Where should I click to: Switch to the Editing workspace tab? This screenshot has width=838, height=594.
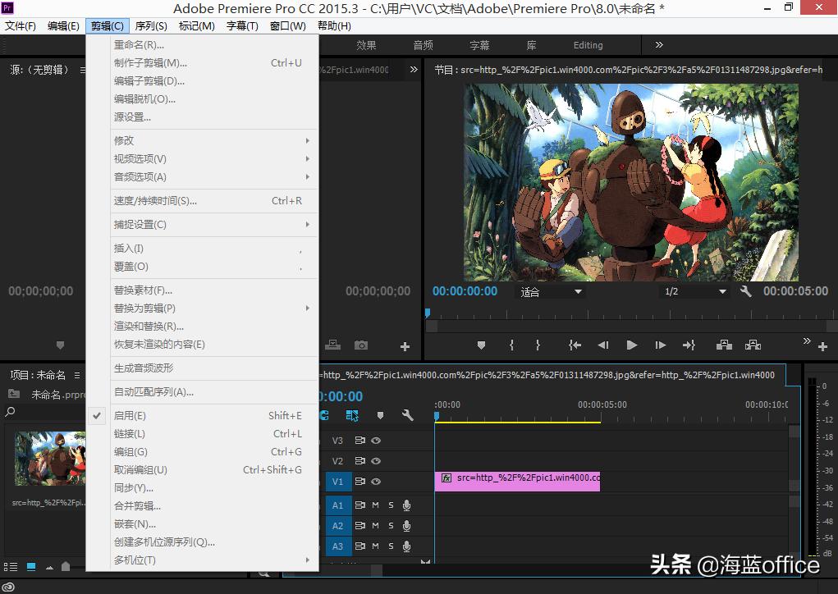pyautogui.click(x=588, y=45)
